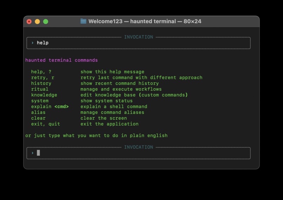Click the yellow minimize window button
Screen dimensions: 283x200
[37, 22]
